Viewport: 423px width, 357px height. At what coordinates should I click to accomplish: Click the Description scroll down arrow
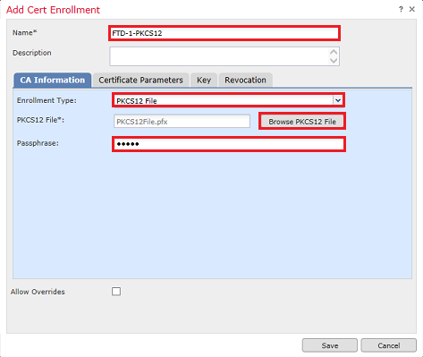coord(334,61)
